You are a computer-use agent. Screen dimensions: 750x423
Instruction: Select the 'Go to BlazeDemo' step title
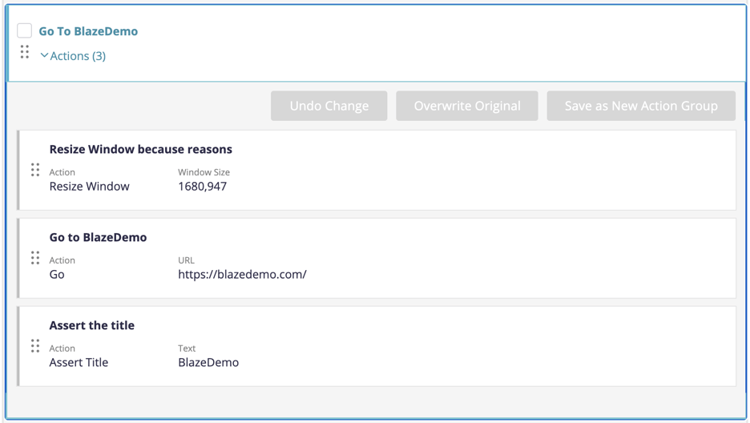[98, 237]
